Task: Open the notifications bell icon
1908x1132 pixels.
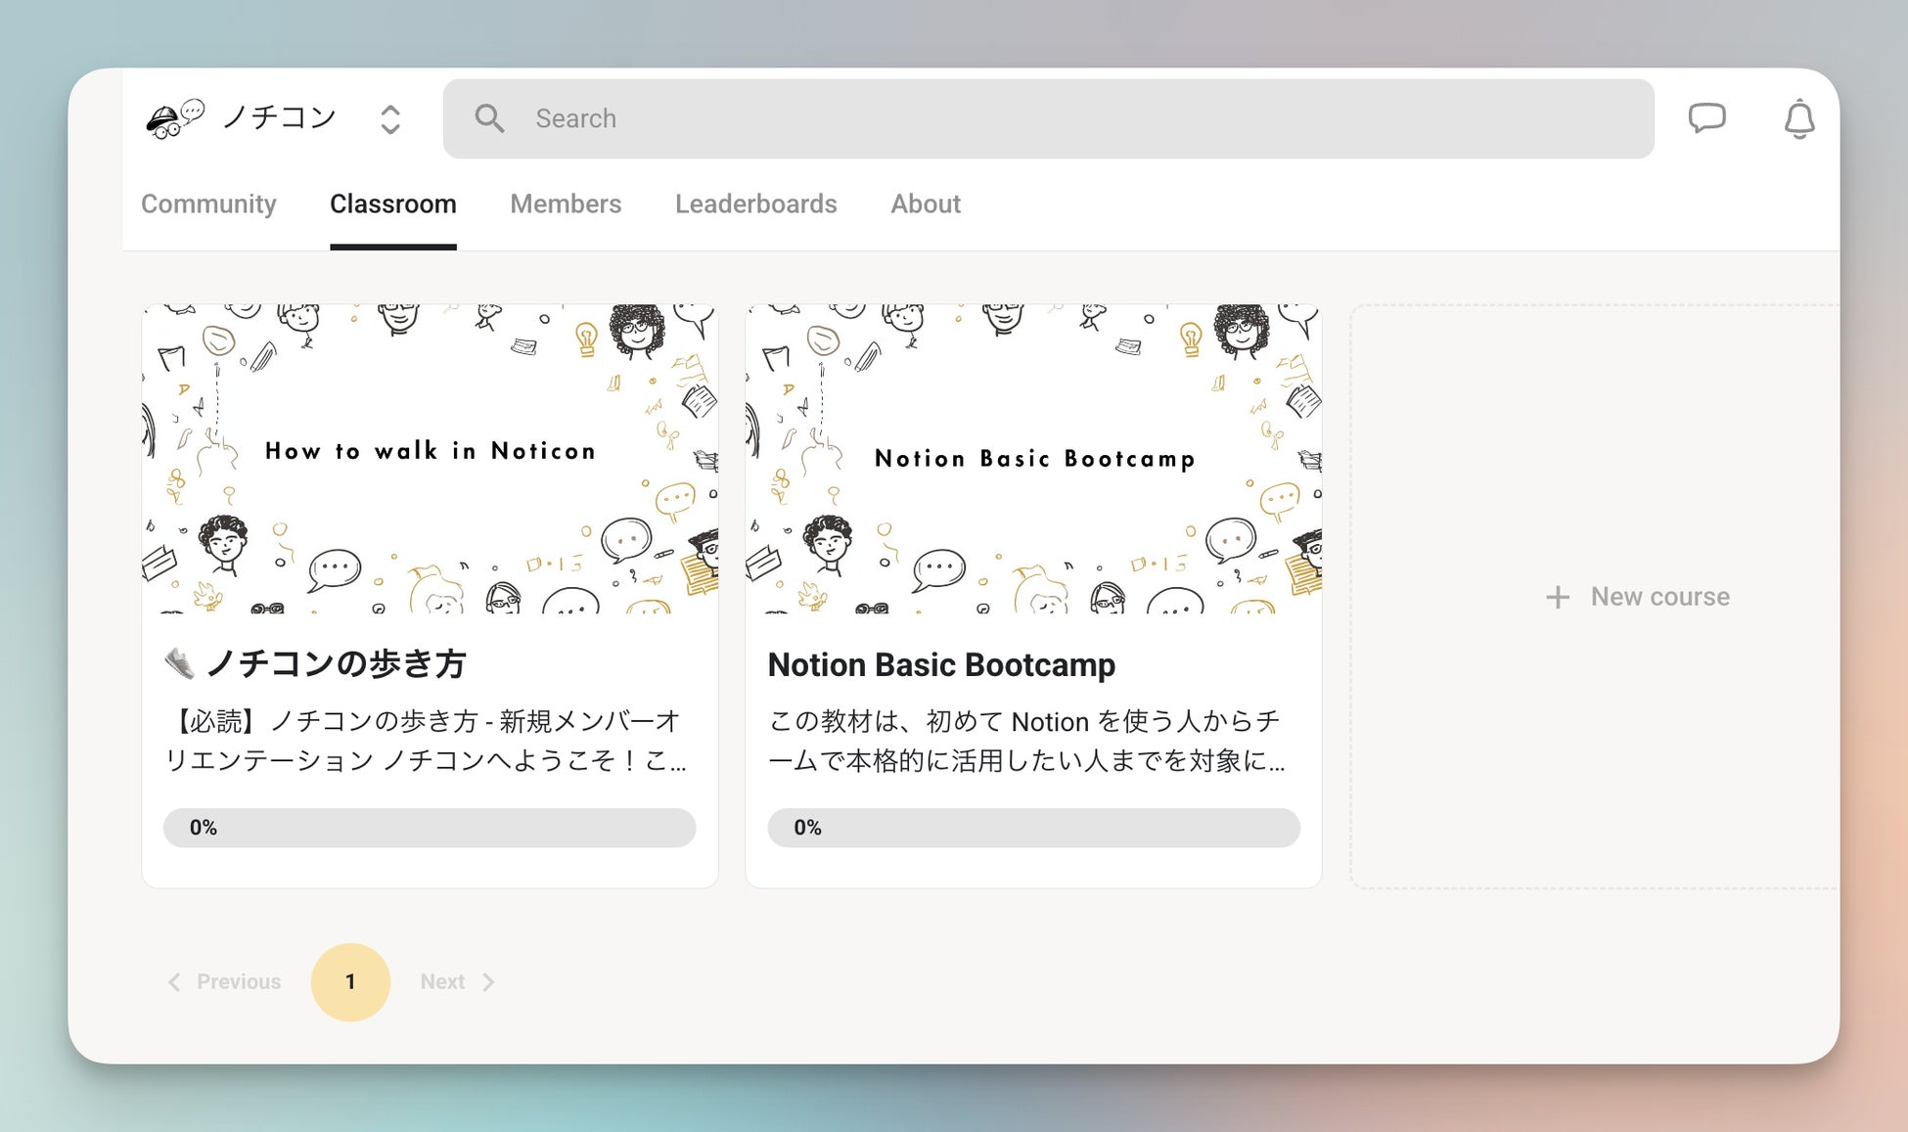Action: tap(1798, 118)
